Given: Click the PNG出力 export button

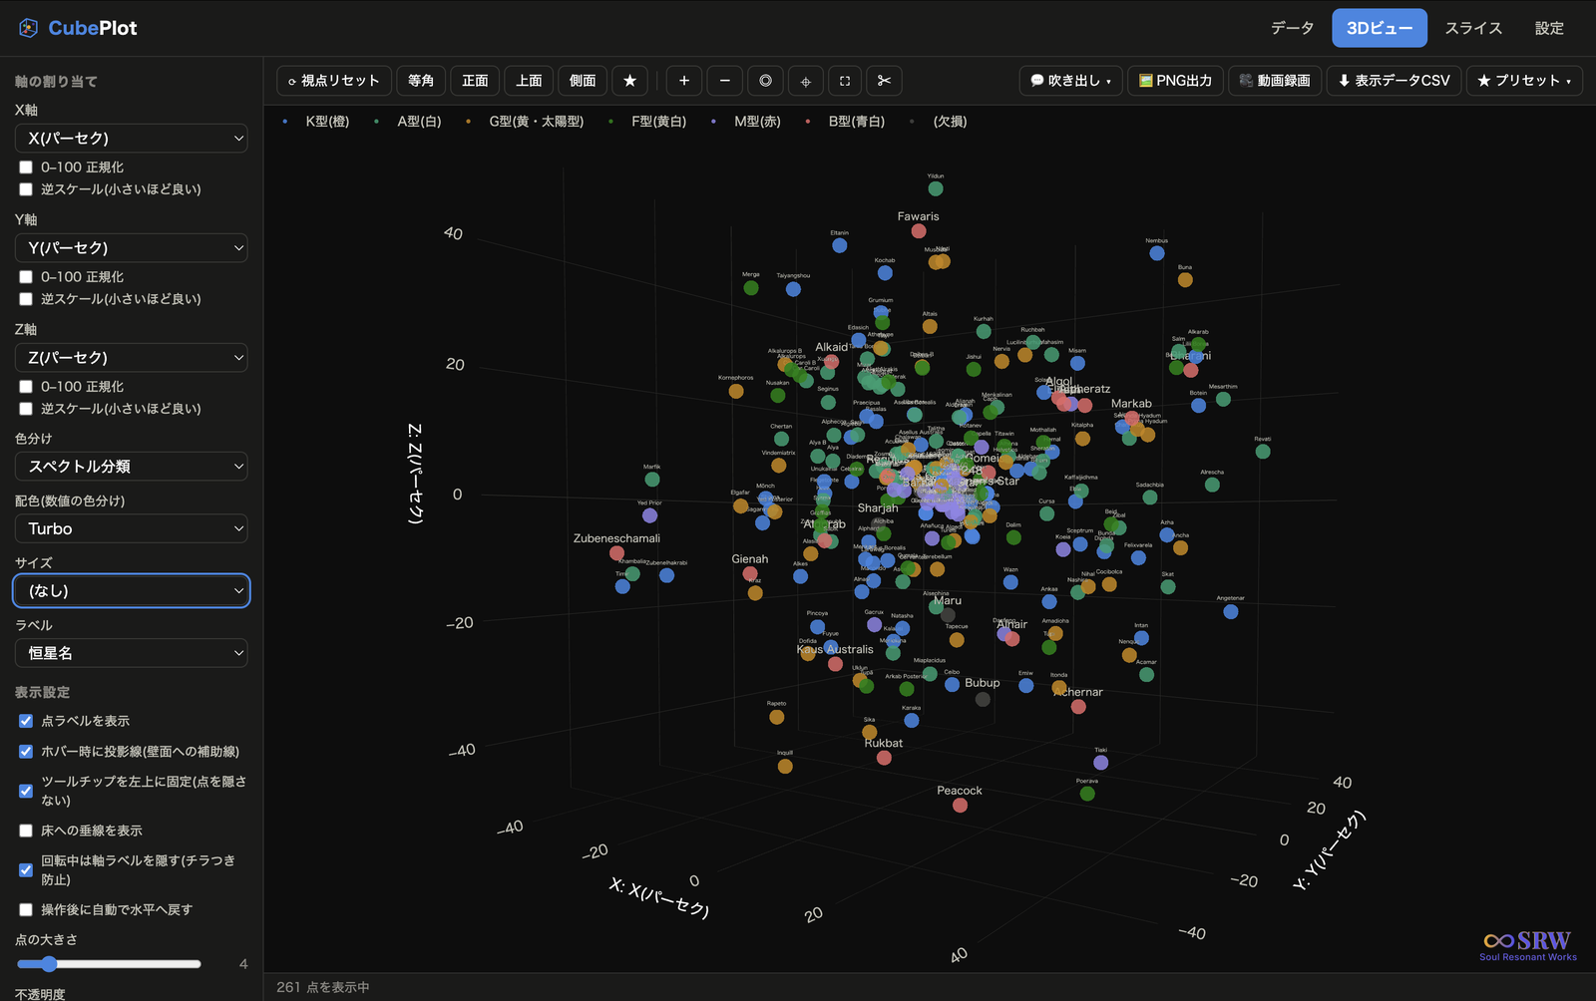Looking at the screenshot, I should coord(1175,81).
